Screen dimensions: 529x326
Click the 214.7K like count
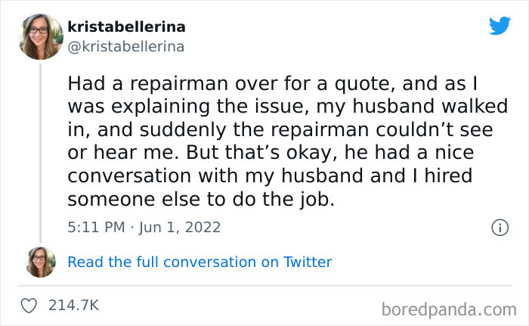tap(73, 306)
